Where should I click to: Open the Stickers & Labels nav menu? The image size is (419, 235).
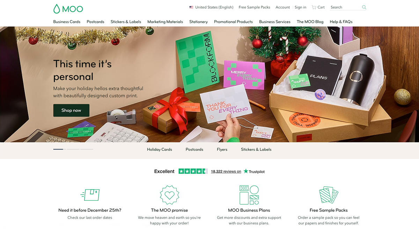point(126,22)
